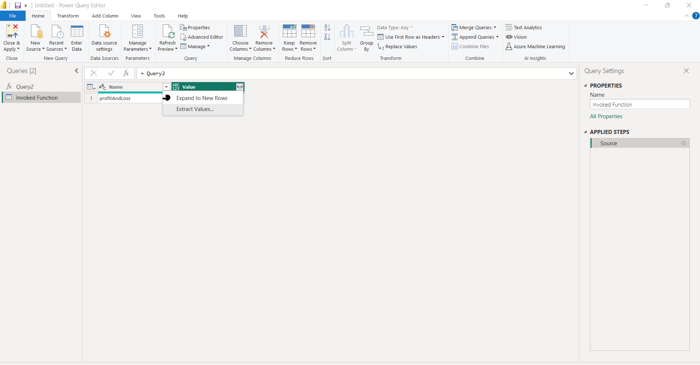Open Text Analytics AI insight
The width and height of the screenshot is (700, 365).
524,27
